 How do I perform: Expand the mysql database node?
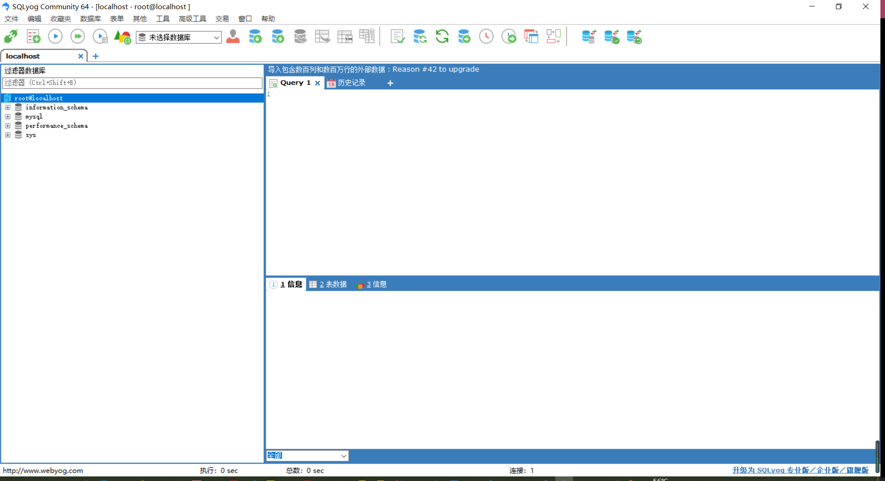(7, 116)
